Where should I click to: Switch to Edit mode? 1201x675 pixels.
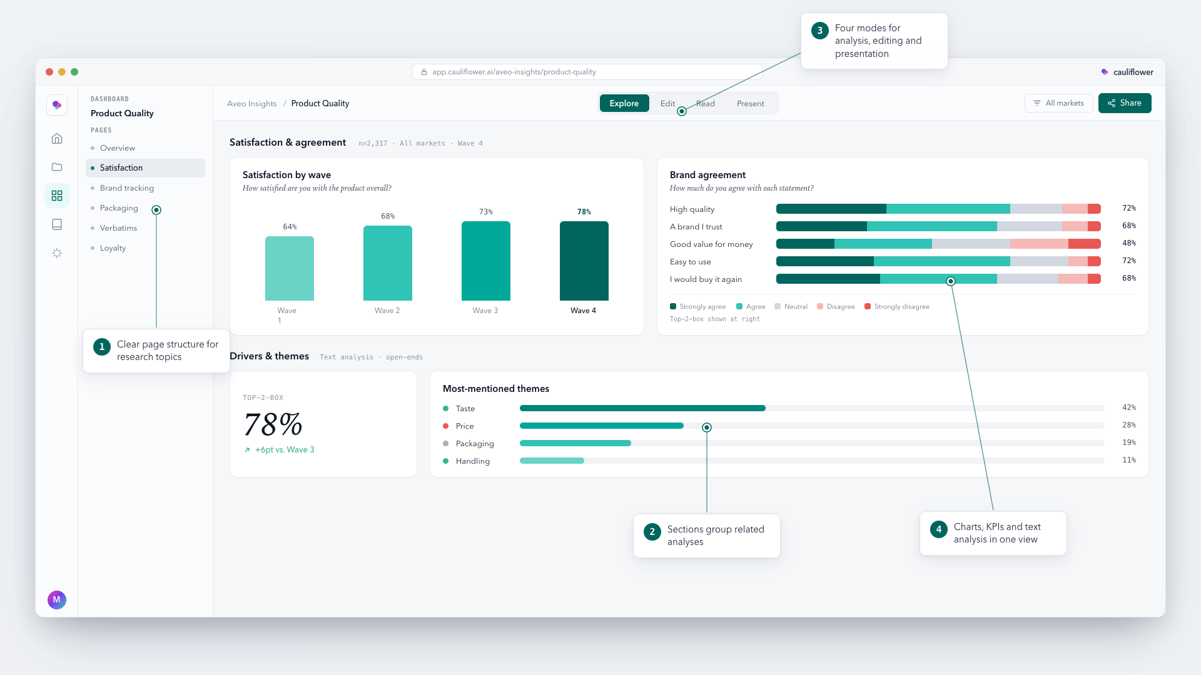(x=667, y=104)
